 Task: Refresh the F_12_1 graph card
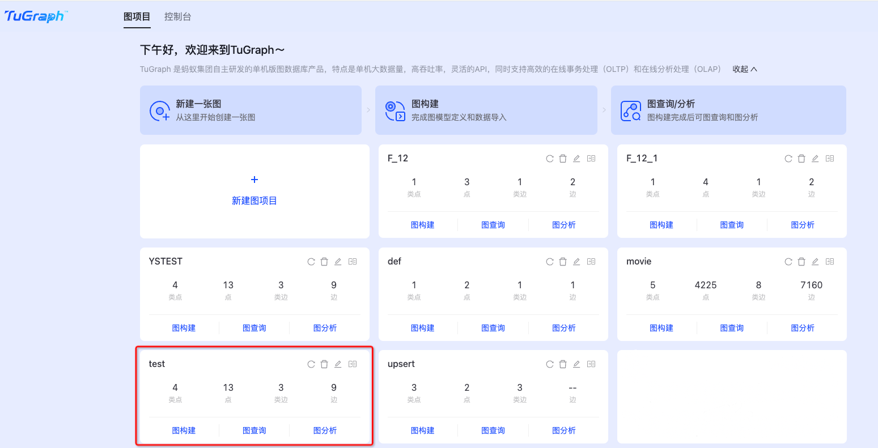pos(788,159)
